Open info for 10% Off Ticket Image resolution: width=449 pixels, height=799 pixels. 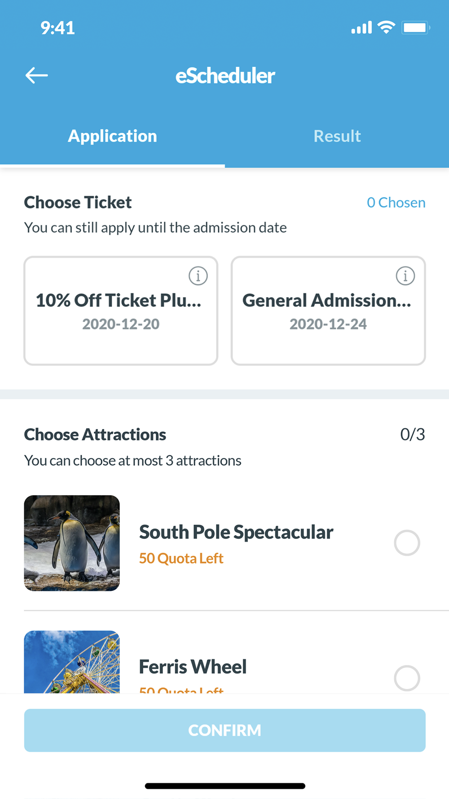click(198, 275)
